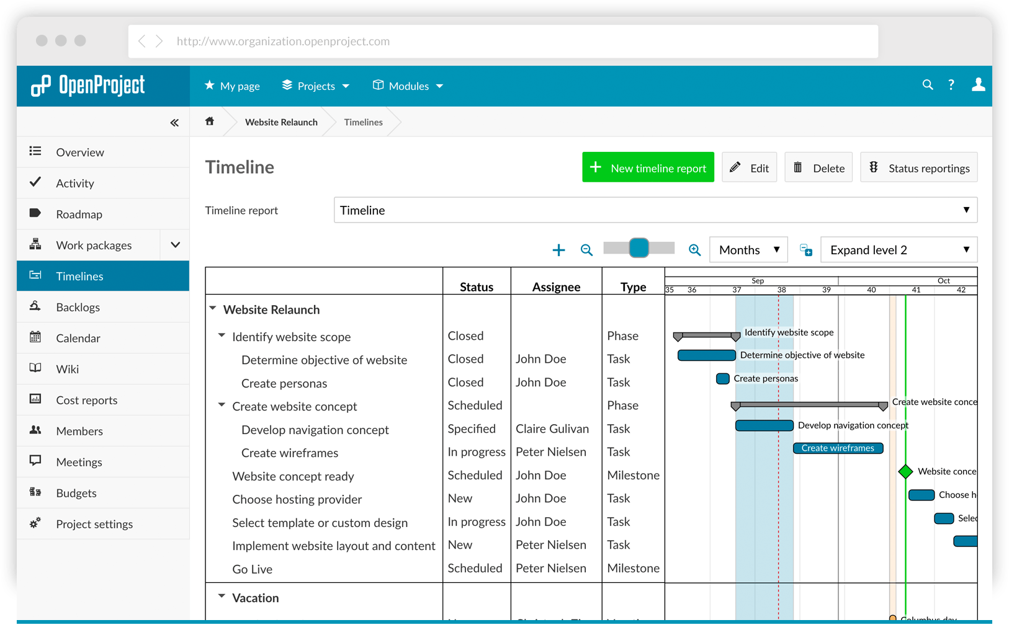Open the Timeline report selector dropdown
The width and height of the screenshot is (1009, 643).
(x=655, y=210)
